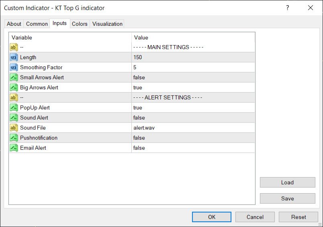The width and height of the screenshot is (323, 227).
Task: Switch to the Colors tab
Action: [80, 24]
